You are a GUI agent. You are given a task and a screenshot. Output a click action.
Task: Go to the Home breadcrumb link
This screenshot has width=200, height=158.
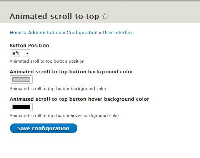16,33
